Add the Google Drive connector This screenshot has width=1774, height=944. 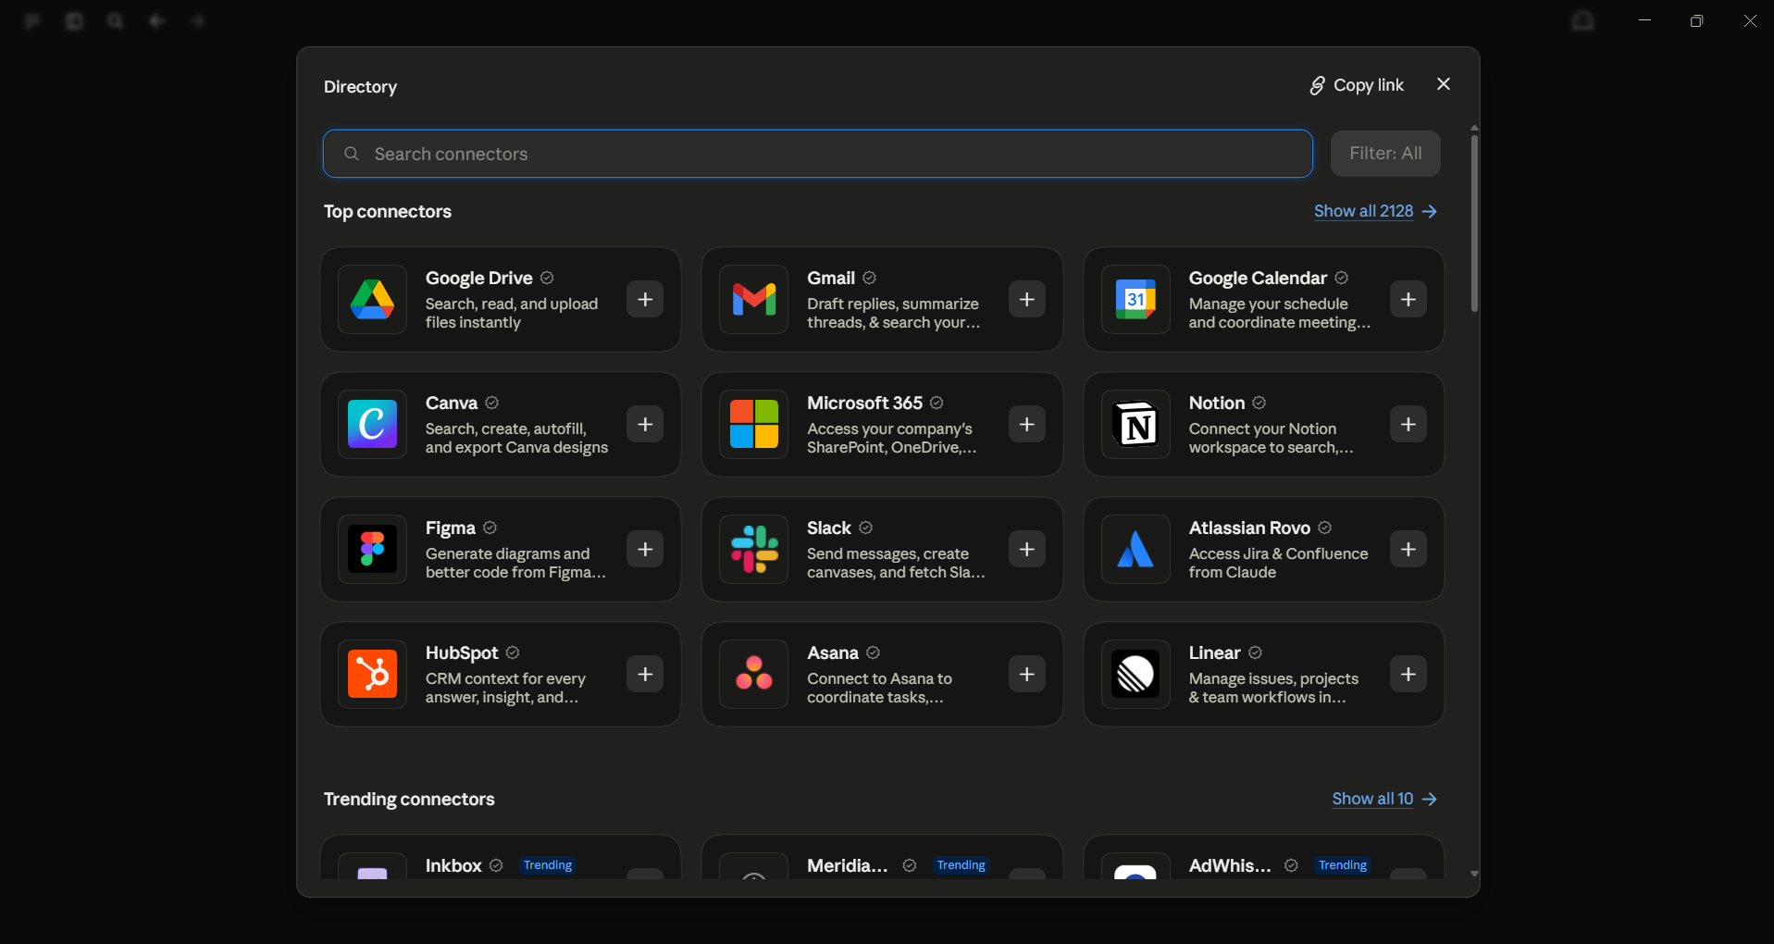645,299
